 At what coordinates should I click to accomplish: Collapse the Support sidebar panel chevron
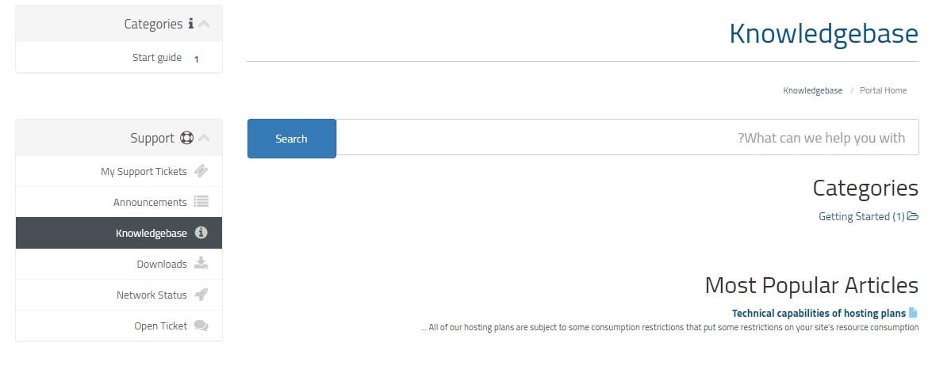[x=204, y=138]
